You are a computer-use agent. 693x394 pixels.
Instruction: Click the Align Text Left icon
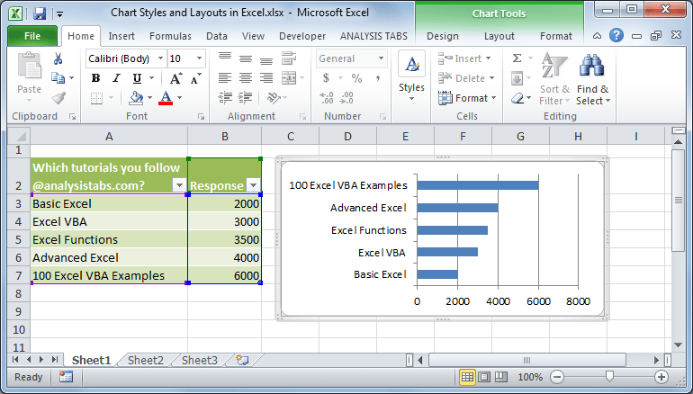point(224,78)
